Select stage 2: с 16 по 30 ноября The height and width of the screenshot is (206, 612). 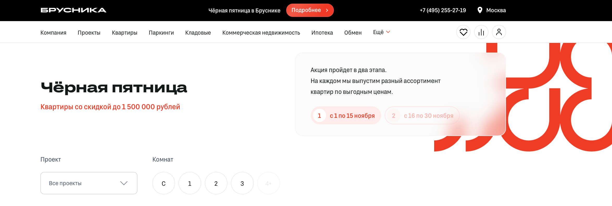(x=422, y=115)
